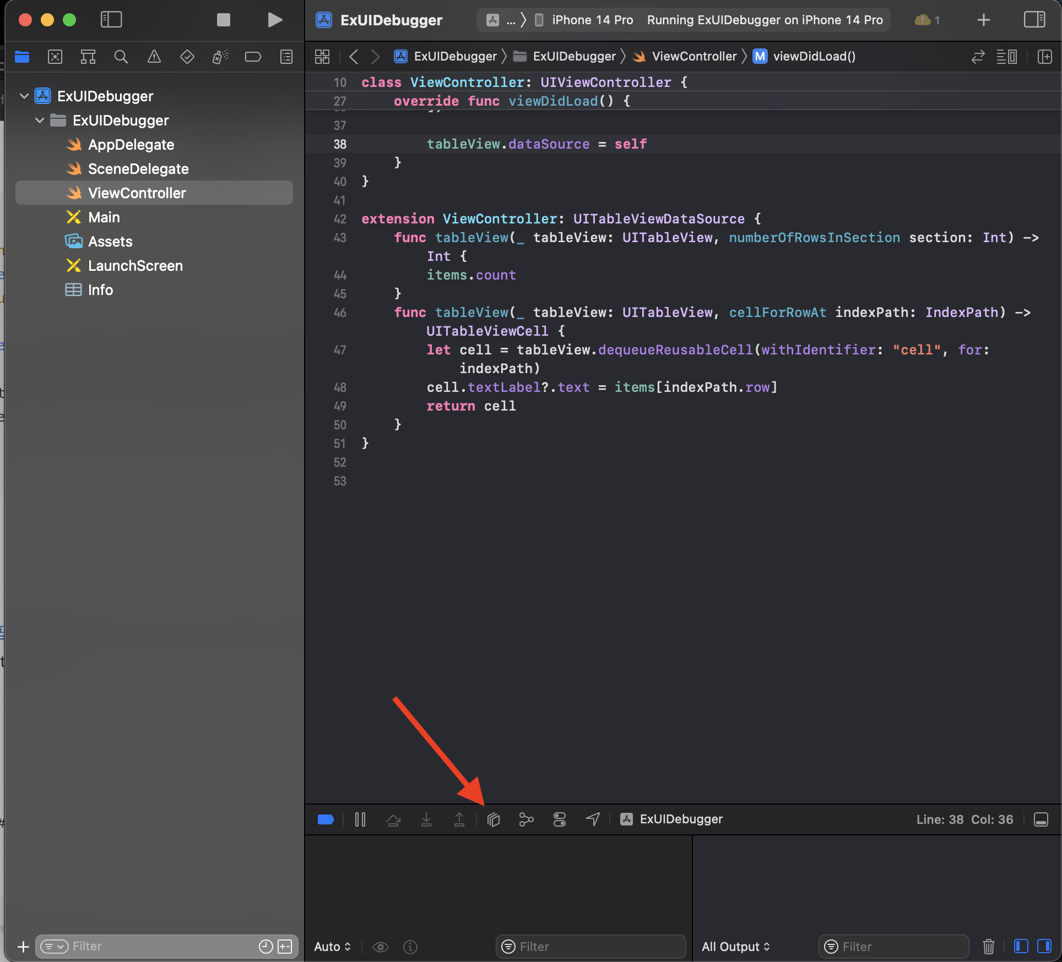Clear the console with trash icon

click(988, 947)
